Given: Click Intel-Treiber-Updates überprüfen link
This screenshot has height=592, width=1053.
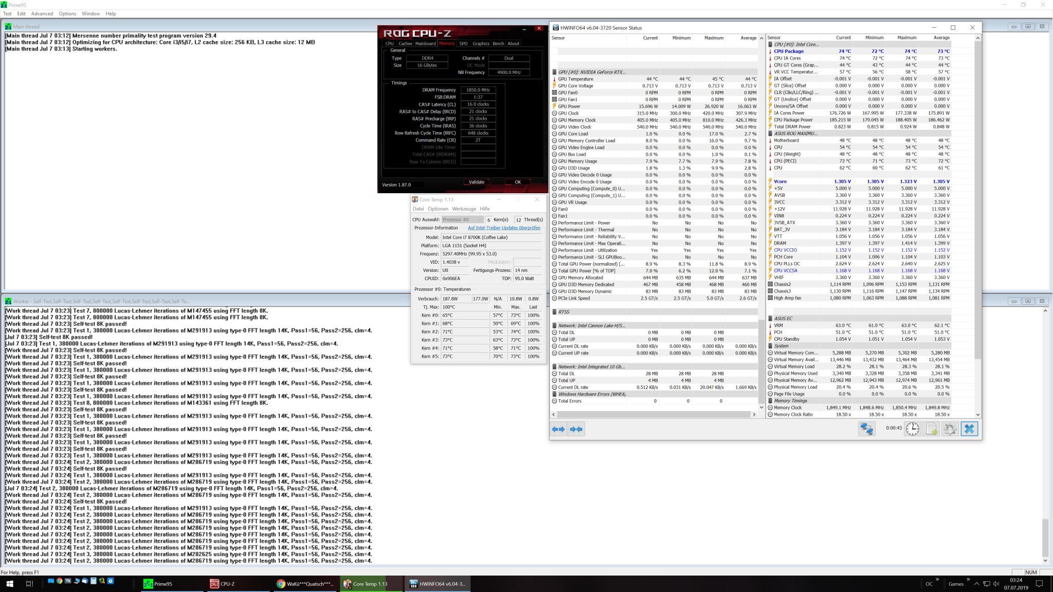Looking at the screenshot, I should pyautogui.click(x=503, y=228).
